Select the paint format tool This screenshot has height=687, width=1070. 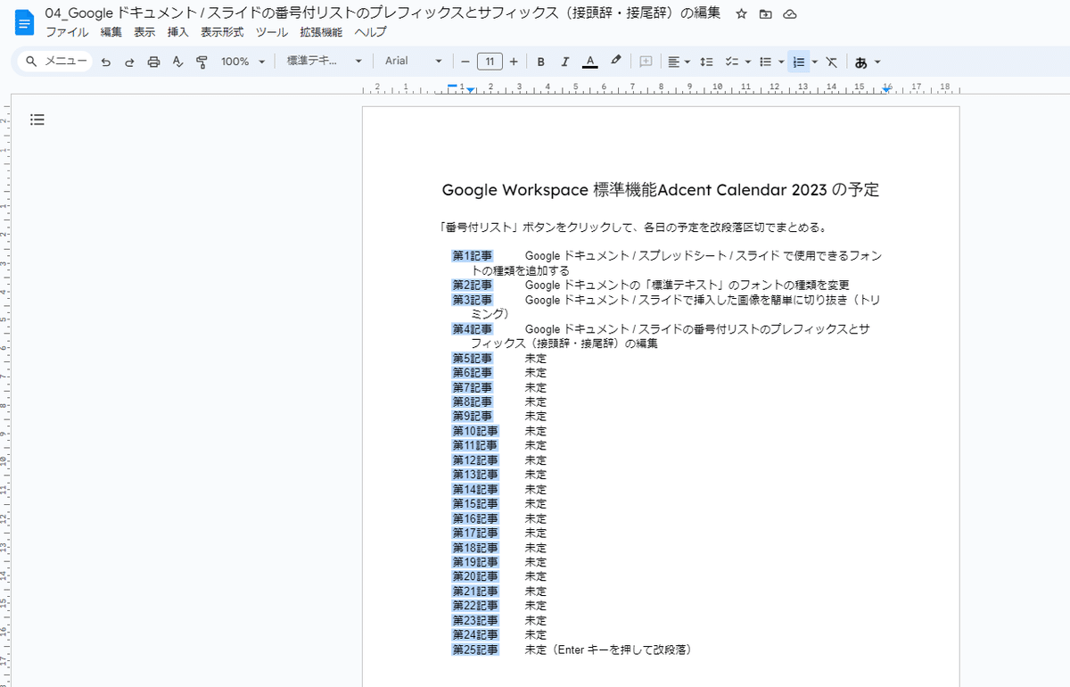tap(202, 62)
